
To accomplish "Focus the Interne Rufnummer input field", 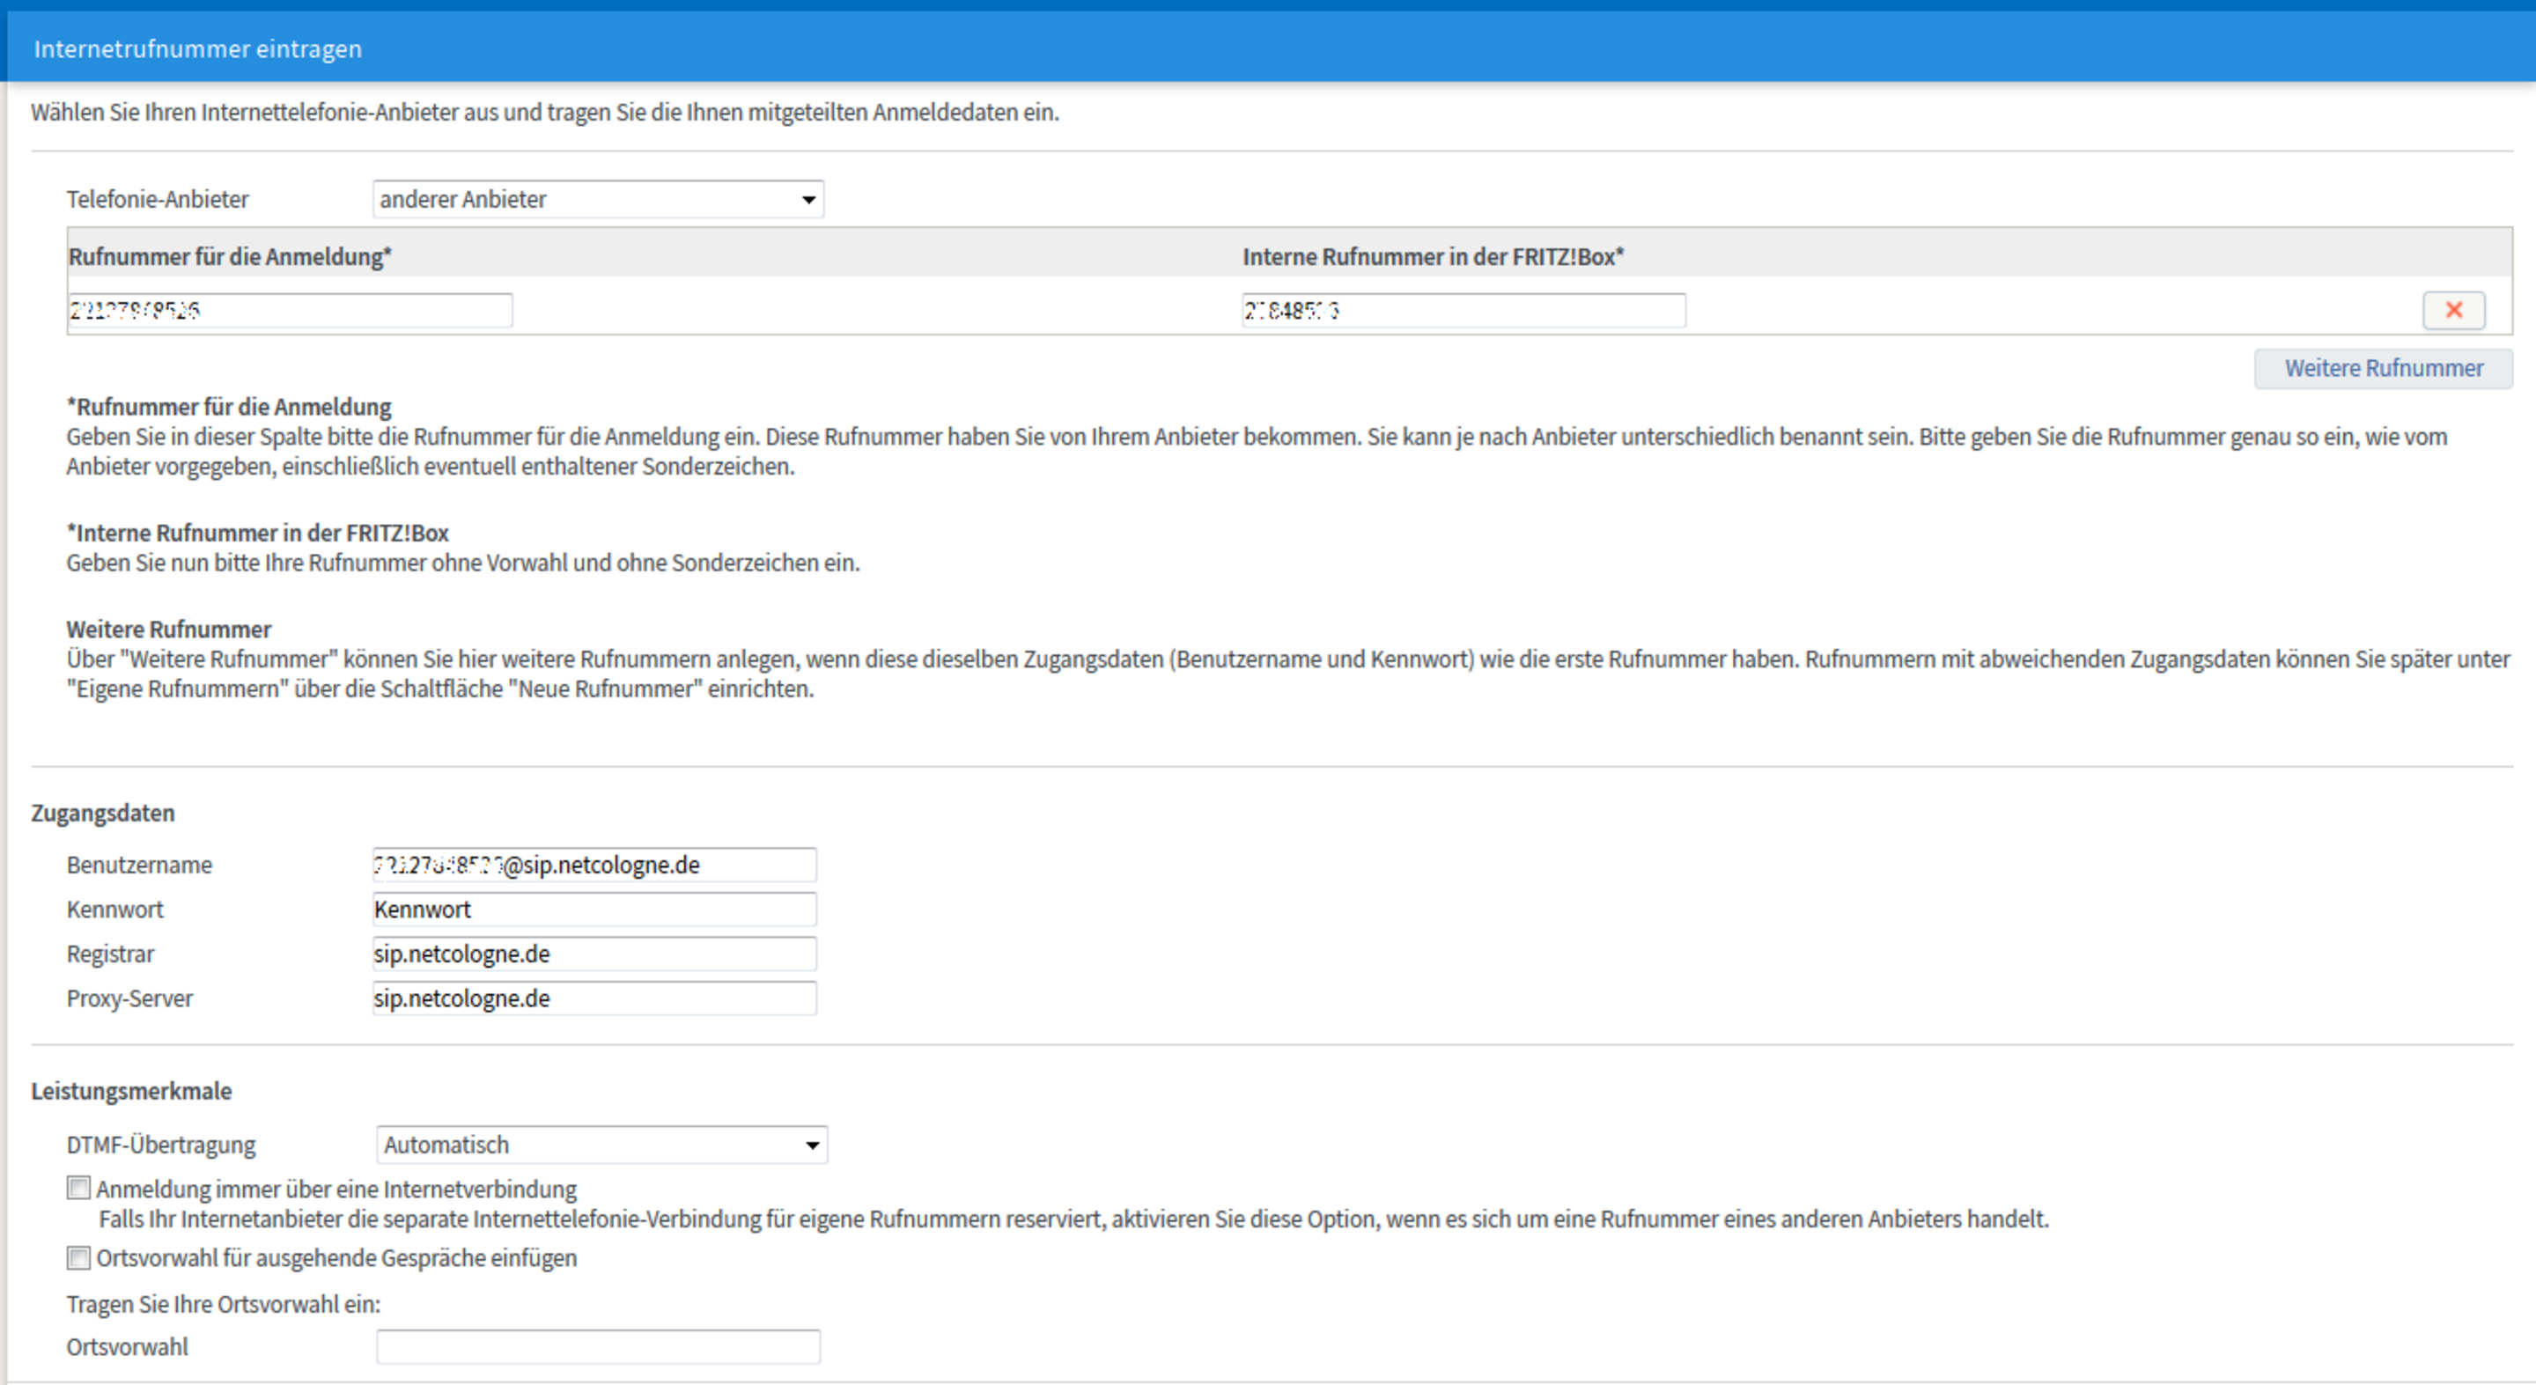I will tap(1463, 310).
